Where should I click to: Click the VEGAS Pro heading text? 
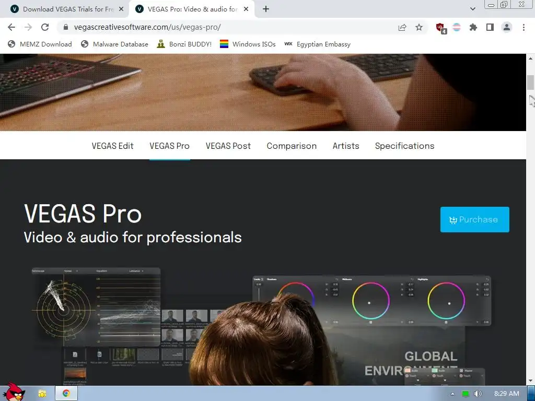(83, 214)
